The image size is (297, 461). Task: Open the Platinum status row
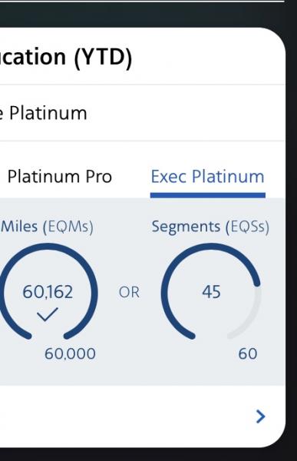pyautogui.click(x=143, y=113)
